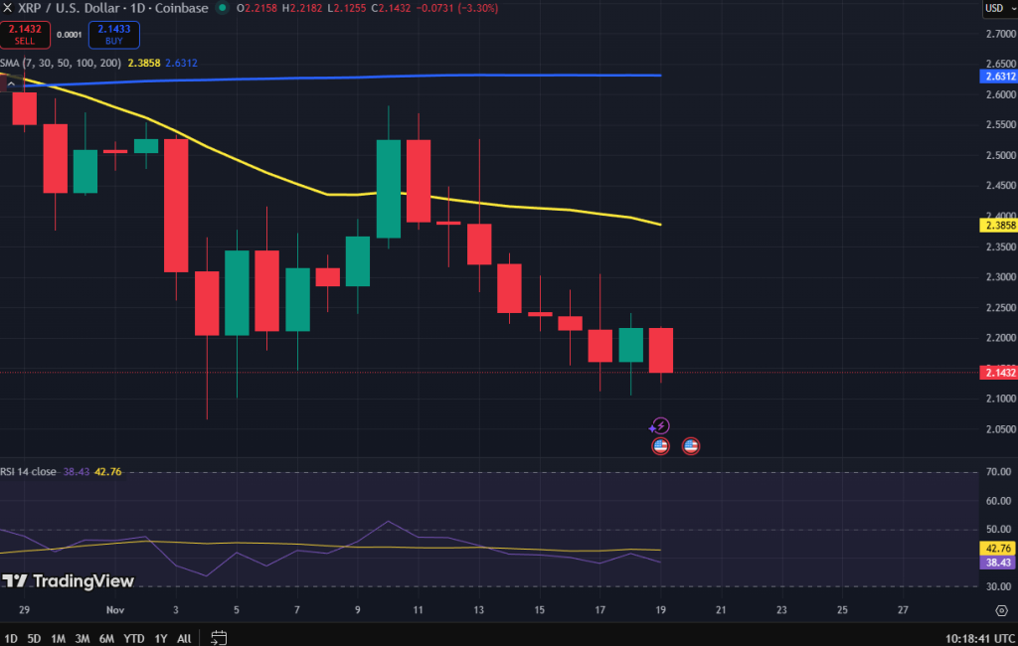Click the green market status dot

(x=222, y=8)
